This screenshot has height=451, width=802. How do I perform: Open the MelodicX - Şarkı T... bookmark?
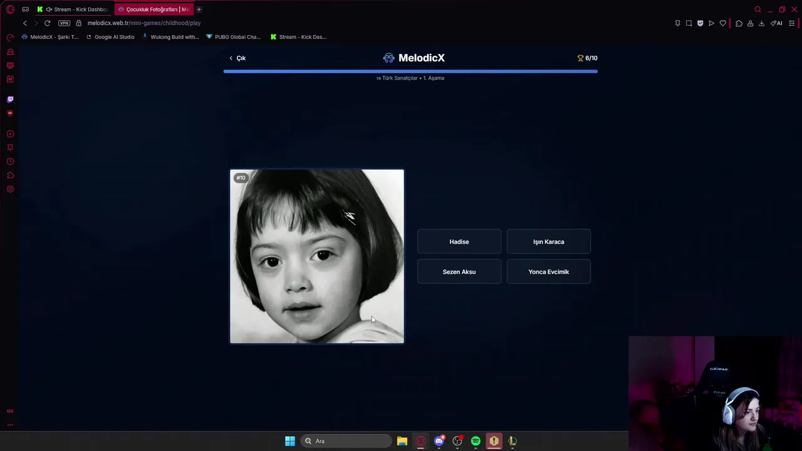[x=50, y=37]
